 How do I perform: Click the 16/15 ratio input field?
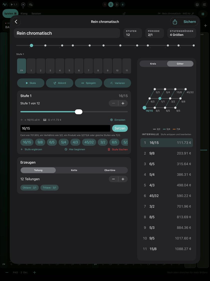coord(65,128)
